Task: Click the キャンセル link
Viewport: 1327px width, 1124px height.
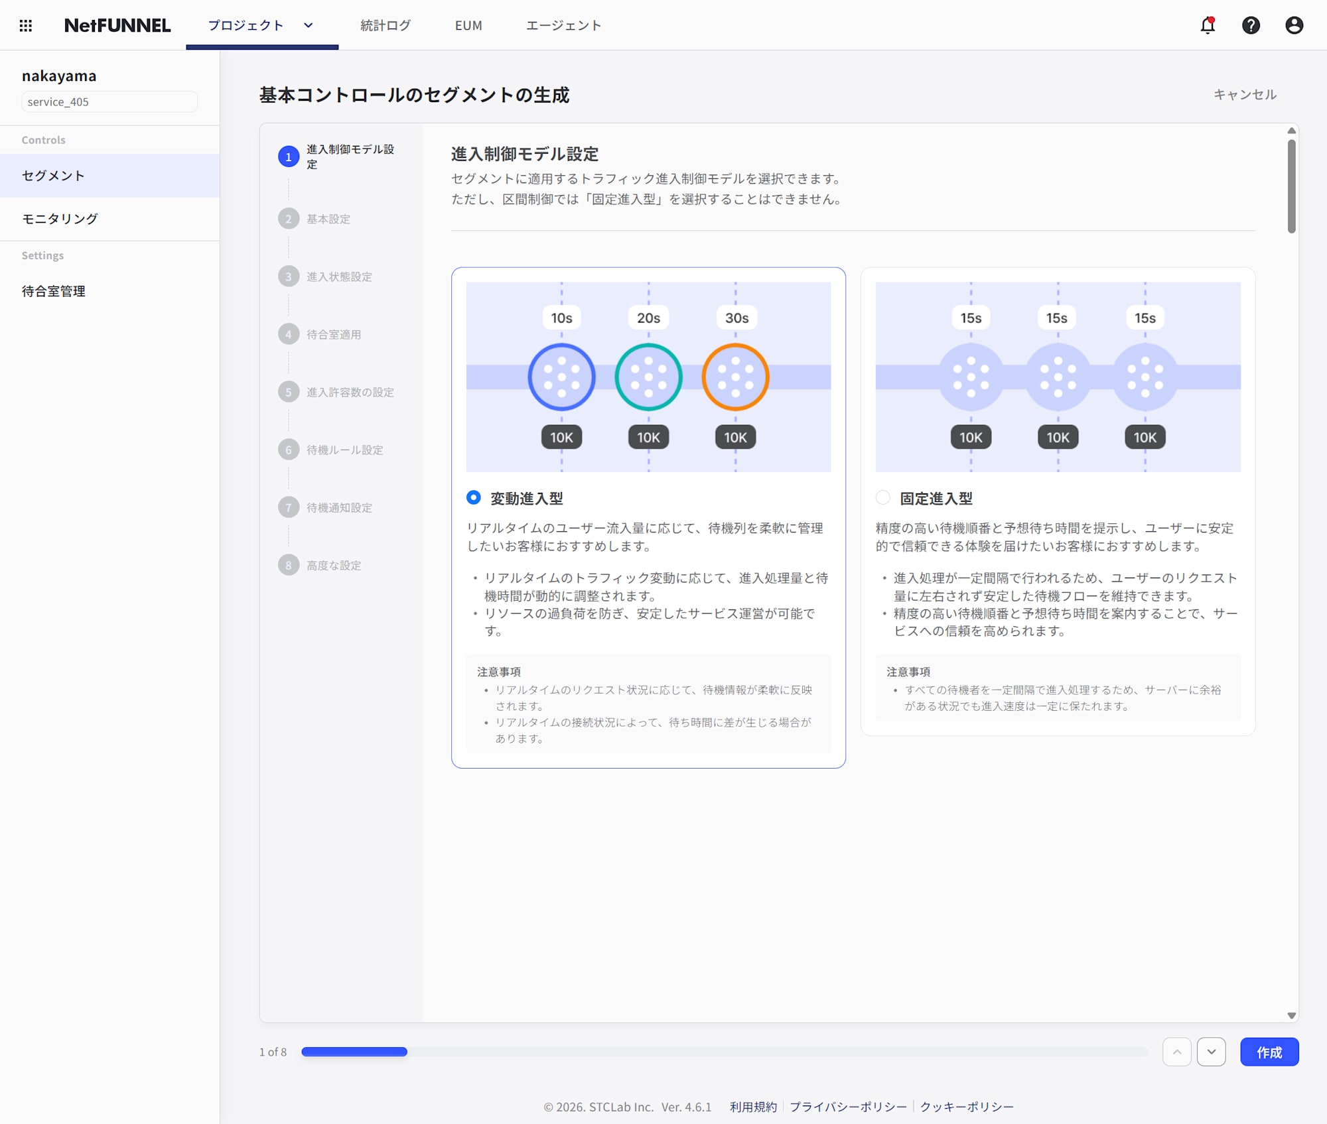Action: [1245, 94]
